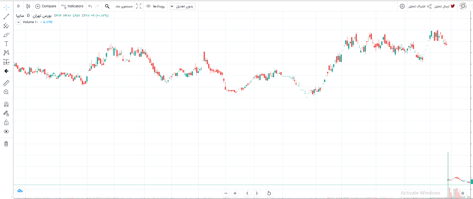Click the fullscreen mode icon
This screenshot has height=199, width=473.
[x=139, y=6]
